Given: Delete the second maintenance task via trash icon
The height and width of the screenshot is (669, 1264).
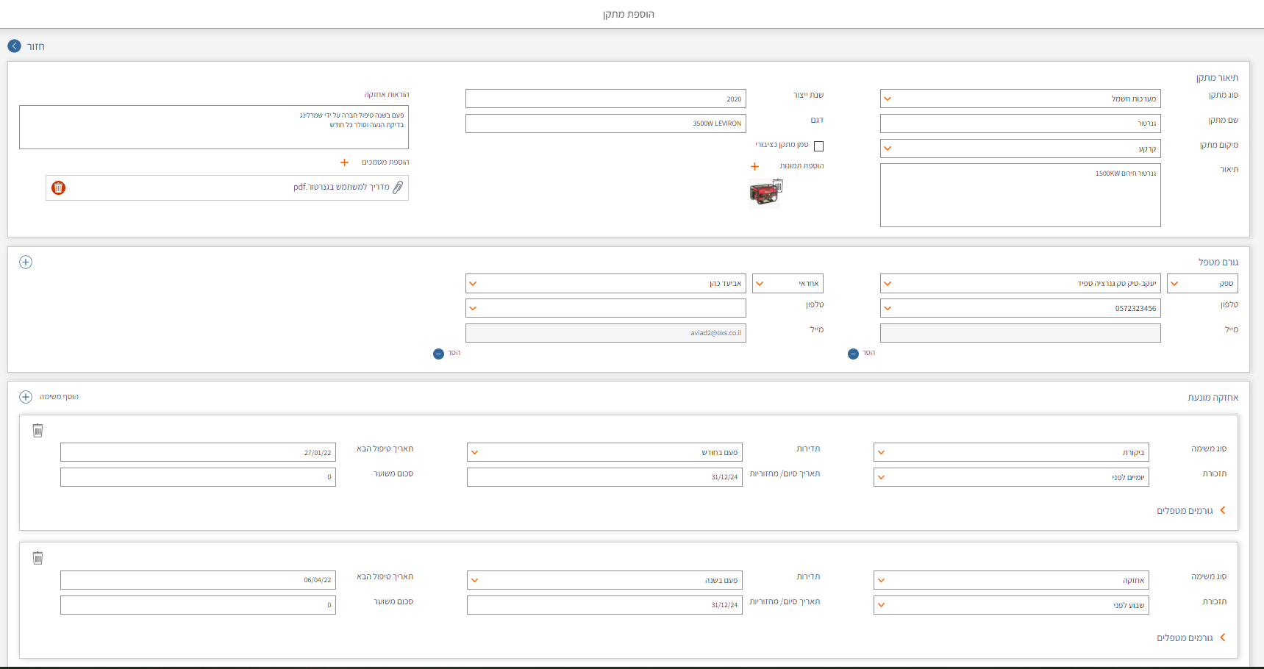Looking at the screenshot, I should coord(38,558).
